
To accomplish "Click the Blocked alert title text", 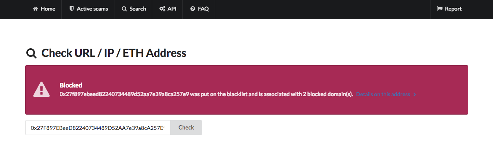I will point(71,85).
